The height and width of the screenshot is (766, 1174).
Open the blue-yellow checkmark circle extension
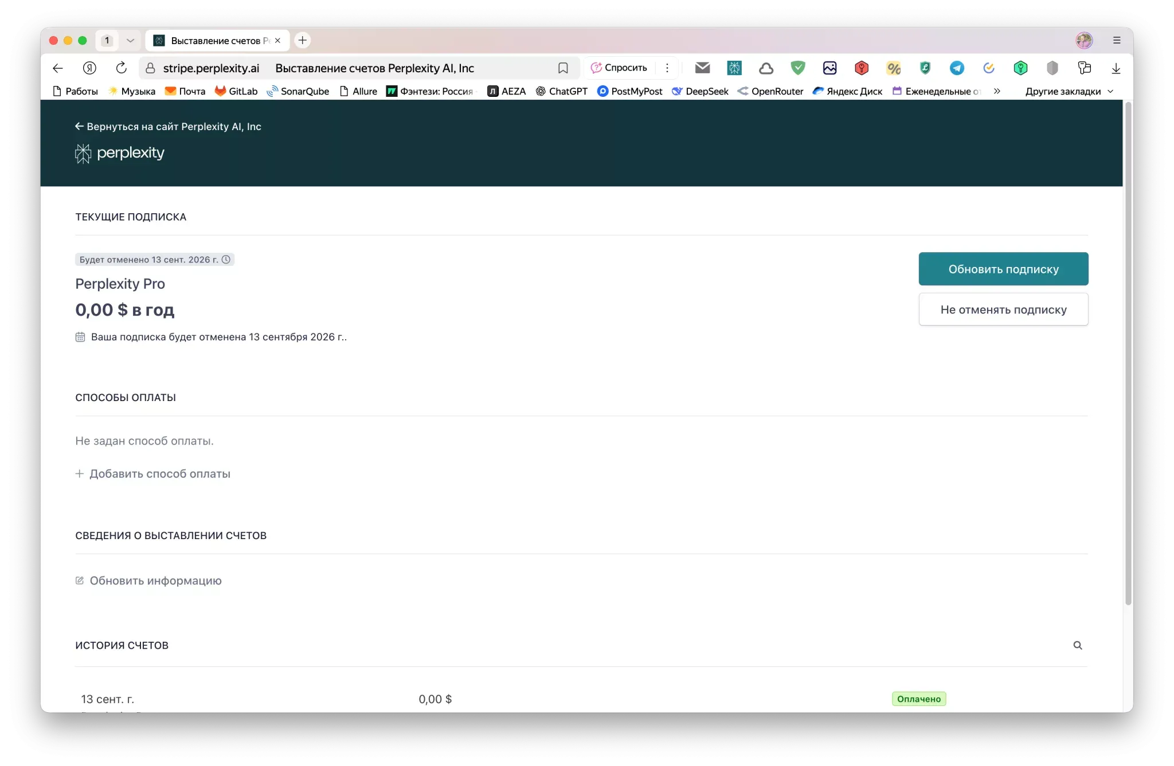[989, 68]
